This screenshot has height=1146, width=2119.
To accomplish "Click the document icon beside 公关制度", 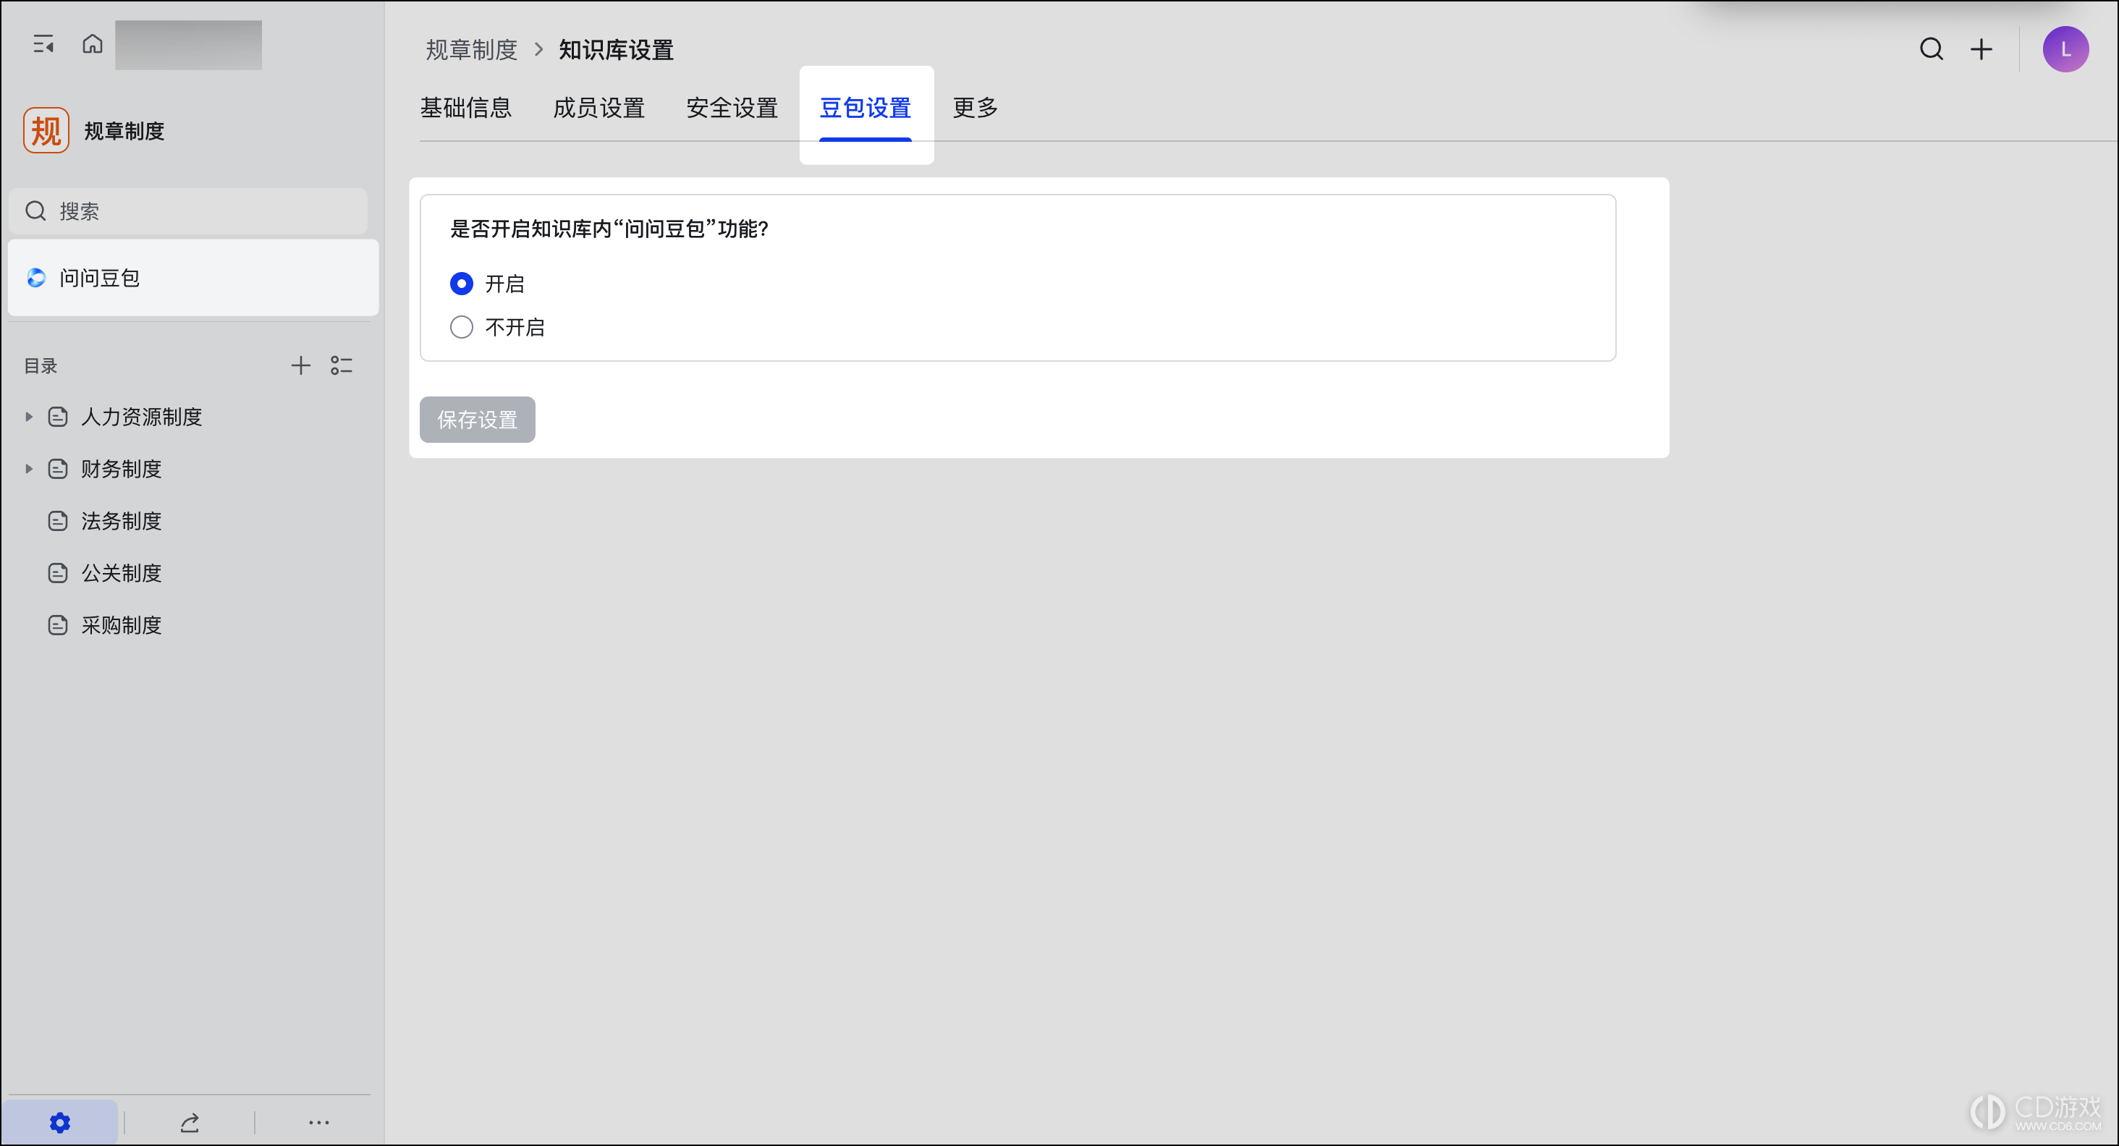I will [x=58, y=573].
